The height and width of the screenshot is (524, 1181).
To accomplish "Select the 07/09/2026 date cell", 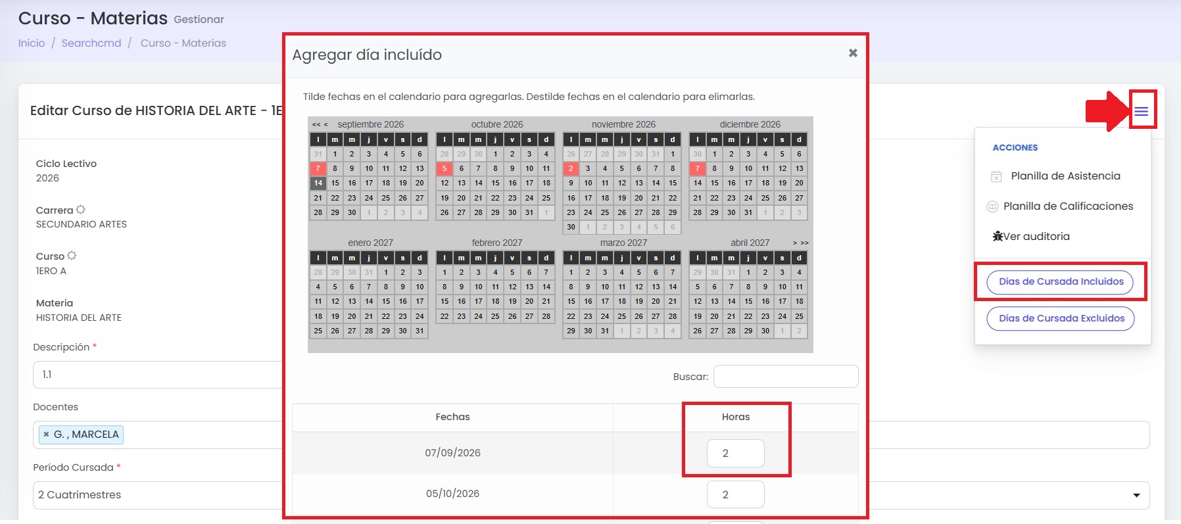I will tap(453, 453).
